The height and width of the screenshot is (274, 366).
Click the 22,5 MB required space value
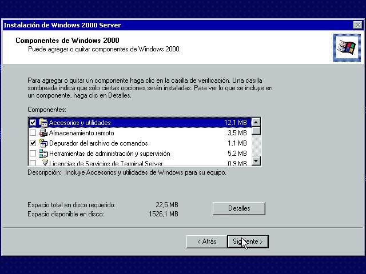[167, 205]
